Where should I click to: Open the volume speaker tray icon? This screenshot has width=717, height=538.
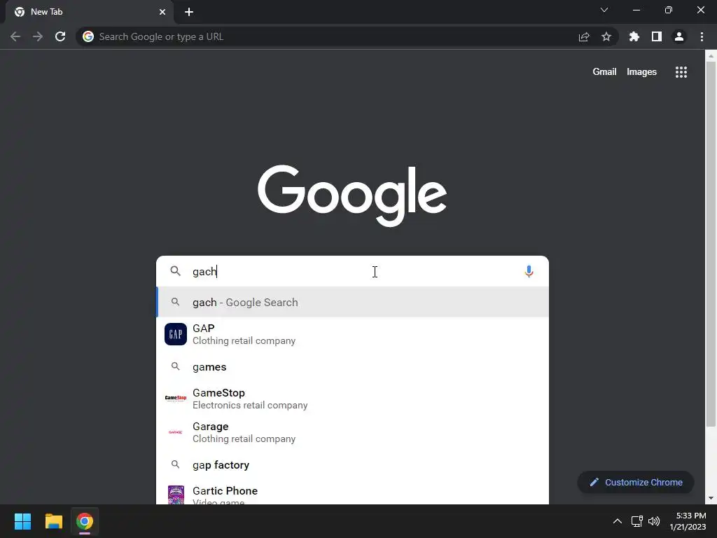tap(654, 521)
